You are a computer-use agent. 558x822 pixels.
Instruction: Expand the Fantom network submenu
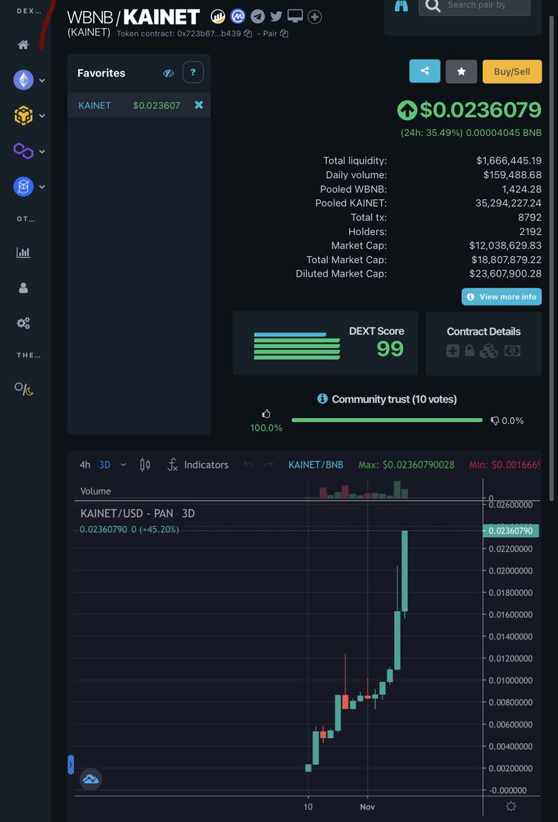click(42, 187)
